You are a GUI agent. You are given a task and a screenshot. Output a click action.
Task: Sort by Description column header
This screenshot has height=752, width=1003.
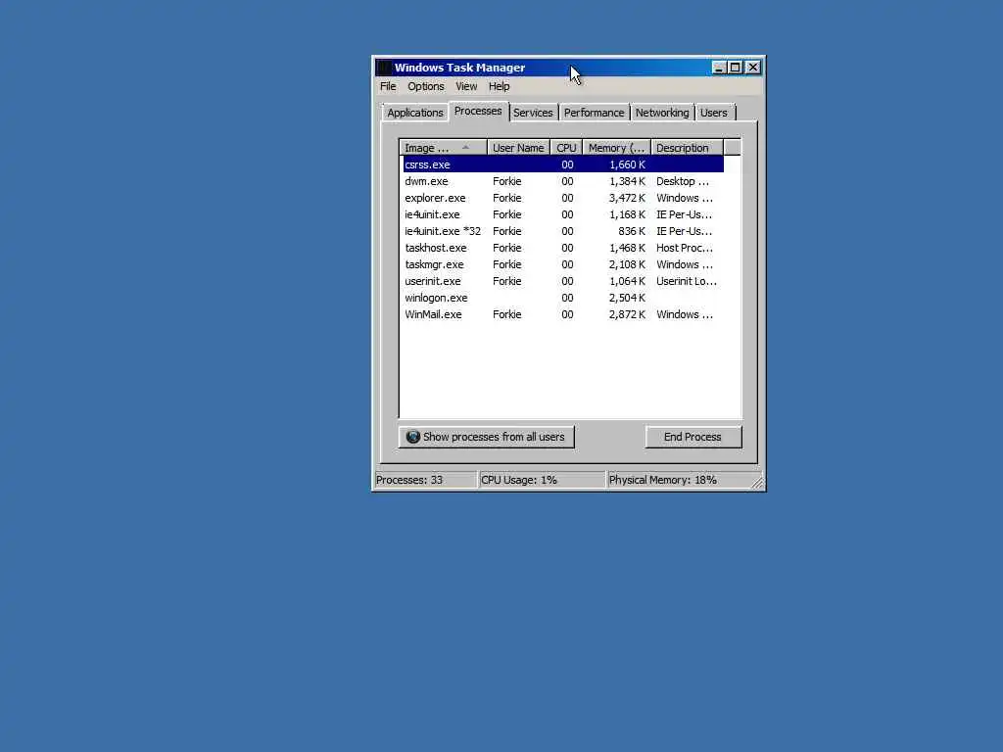click(x=687, y=148)
